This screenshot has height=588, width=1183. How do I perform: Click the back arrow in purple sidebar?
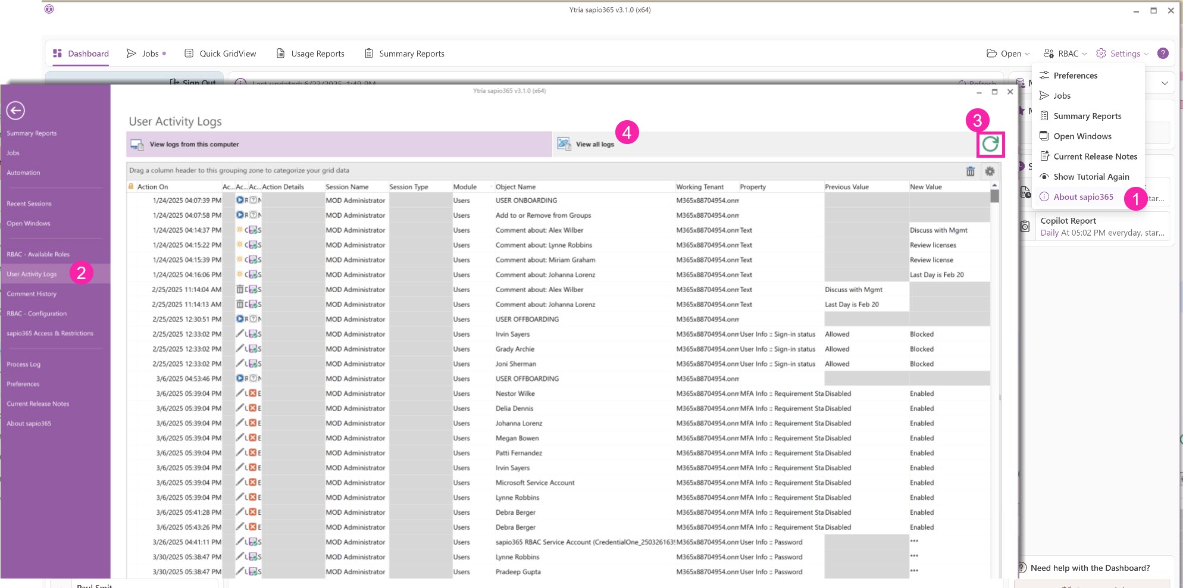pos(15,110)
